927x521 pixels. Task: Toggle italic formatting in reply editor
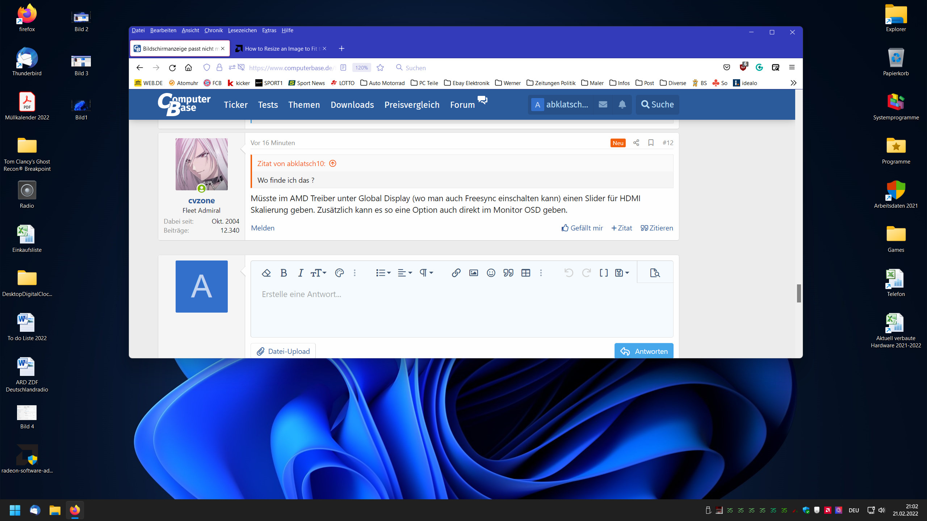[301, 273]
